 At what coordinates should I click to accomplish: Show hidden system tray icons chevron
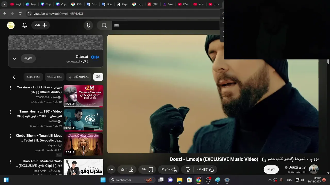click(x=270, y=180)
